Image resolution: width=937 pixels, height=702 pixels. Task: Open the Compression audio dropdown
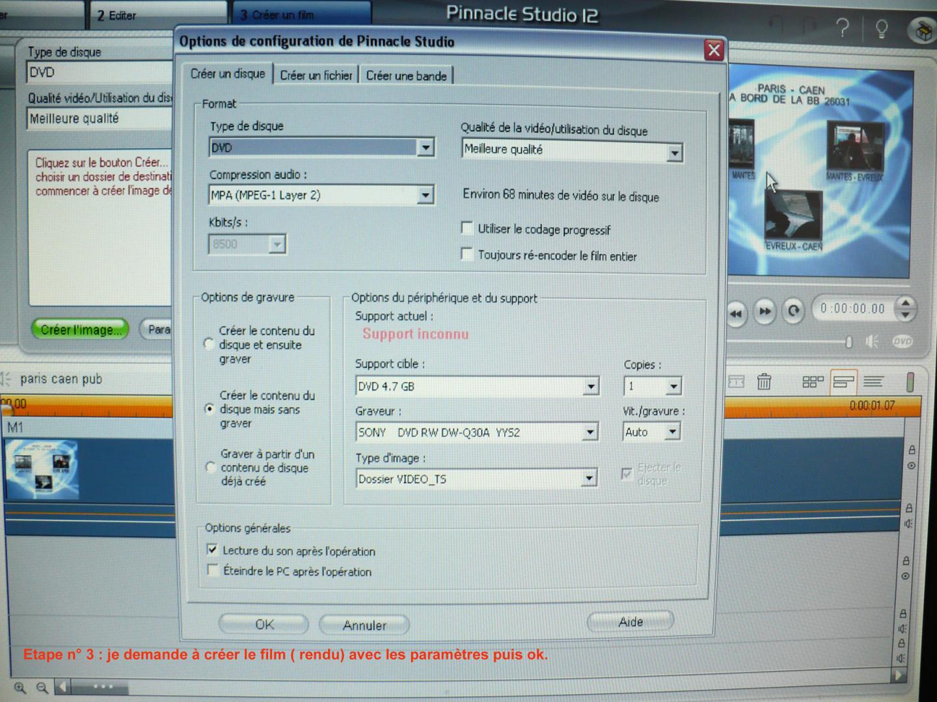426,195
